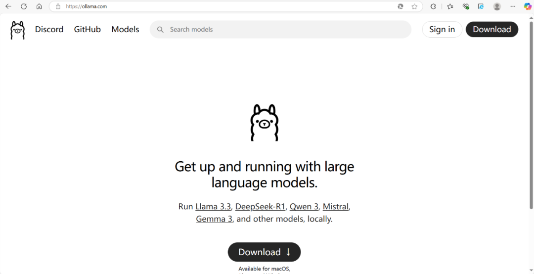Go back with the browser back arrow
534x274 pixels.
(x=8, y=6)
